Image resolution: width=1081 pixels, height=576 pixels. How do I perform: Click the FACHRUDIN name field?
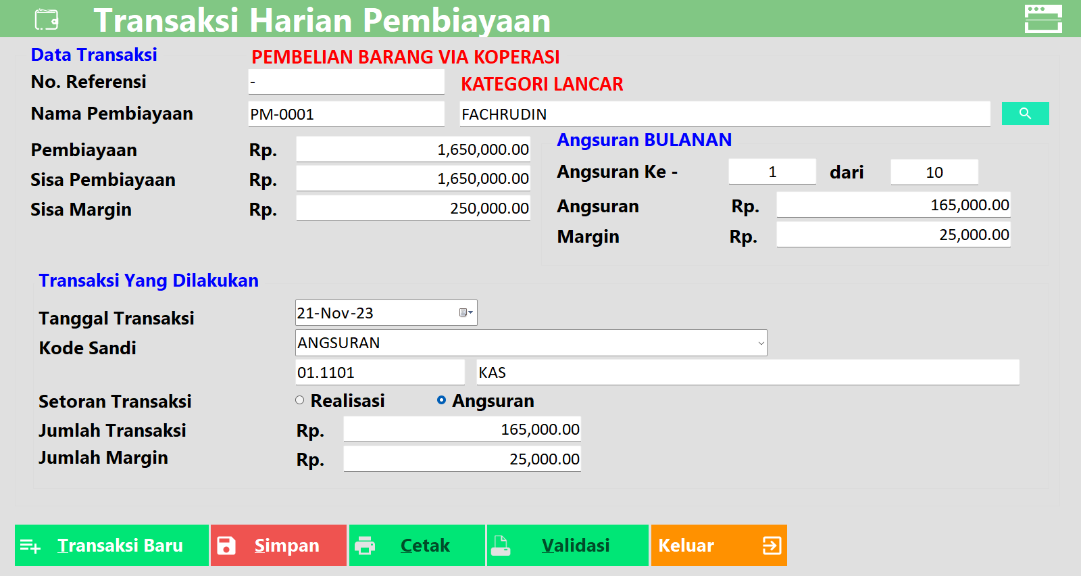tap(724, 114)
